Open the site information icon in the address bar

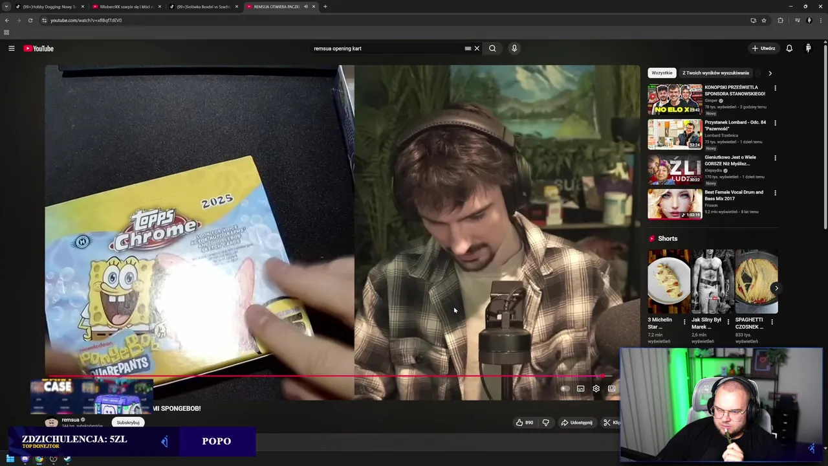tap(44, 20)
